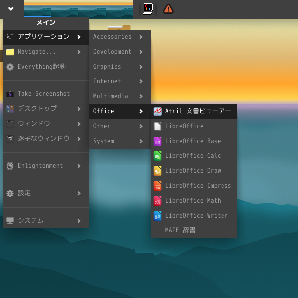Choose Take Screenshot from the main menu
Screen dimensions: 298x298
pos(46,94)
